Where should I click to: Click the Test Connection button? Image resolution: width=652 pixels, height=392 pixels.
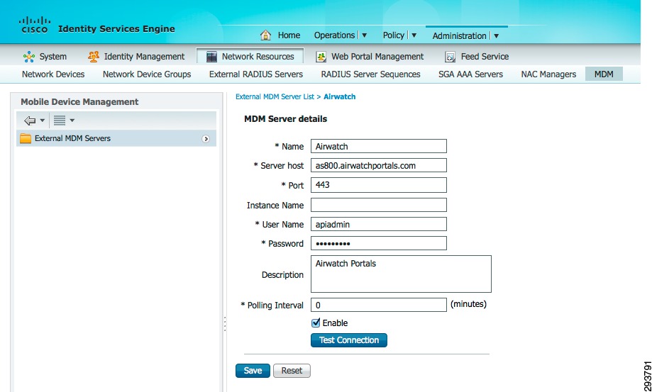349,340
